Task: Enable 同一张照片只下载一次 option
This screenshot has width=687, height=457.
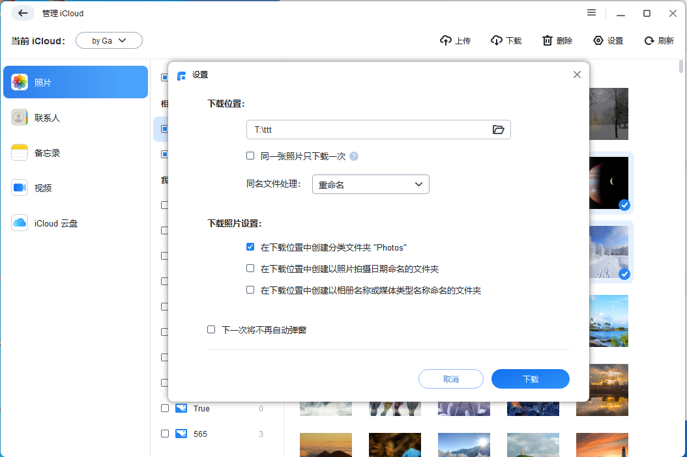Action: (250, 156)
